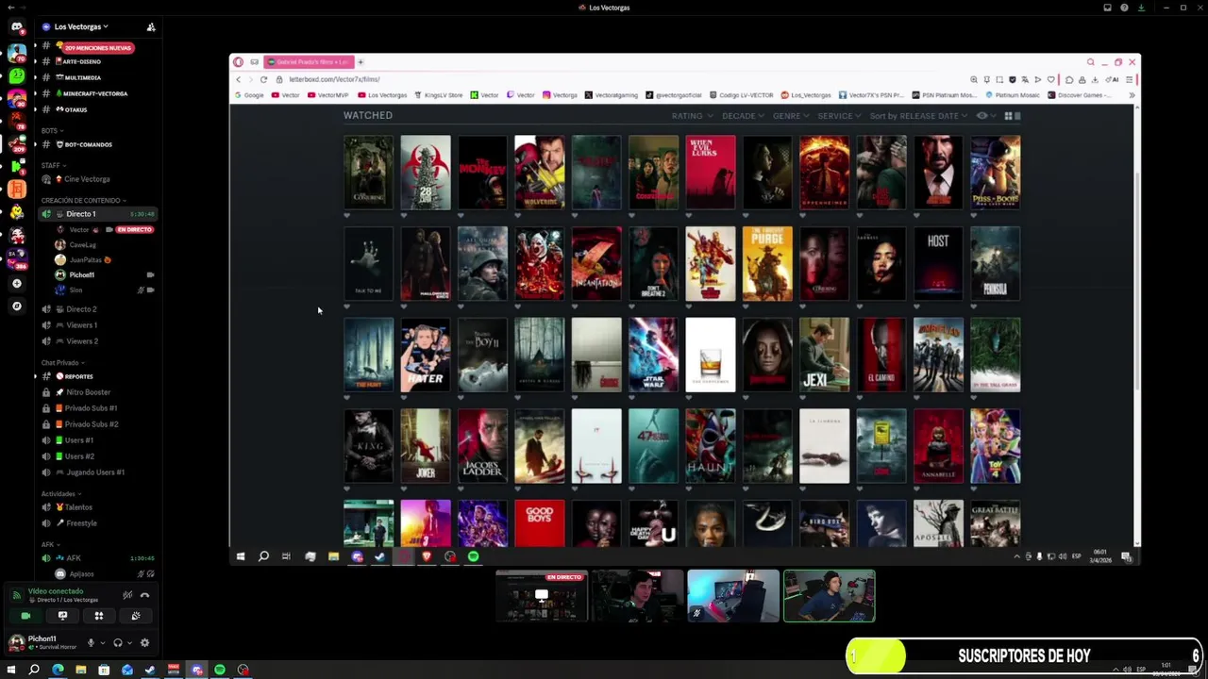The height and width of the screenshot is (679, 1208).
Task: Collapse the Actividades category
Action: pyautogui.click(x=60, y=493)
